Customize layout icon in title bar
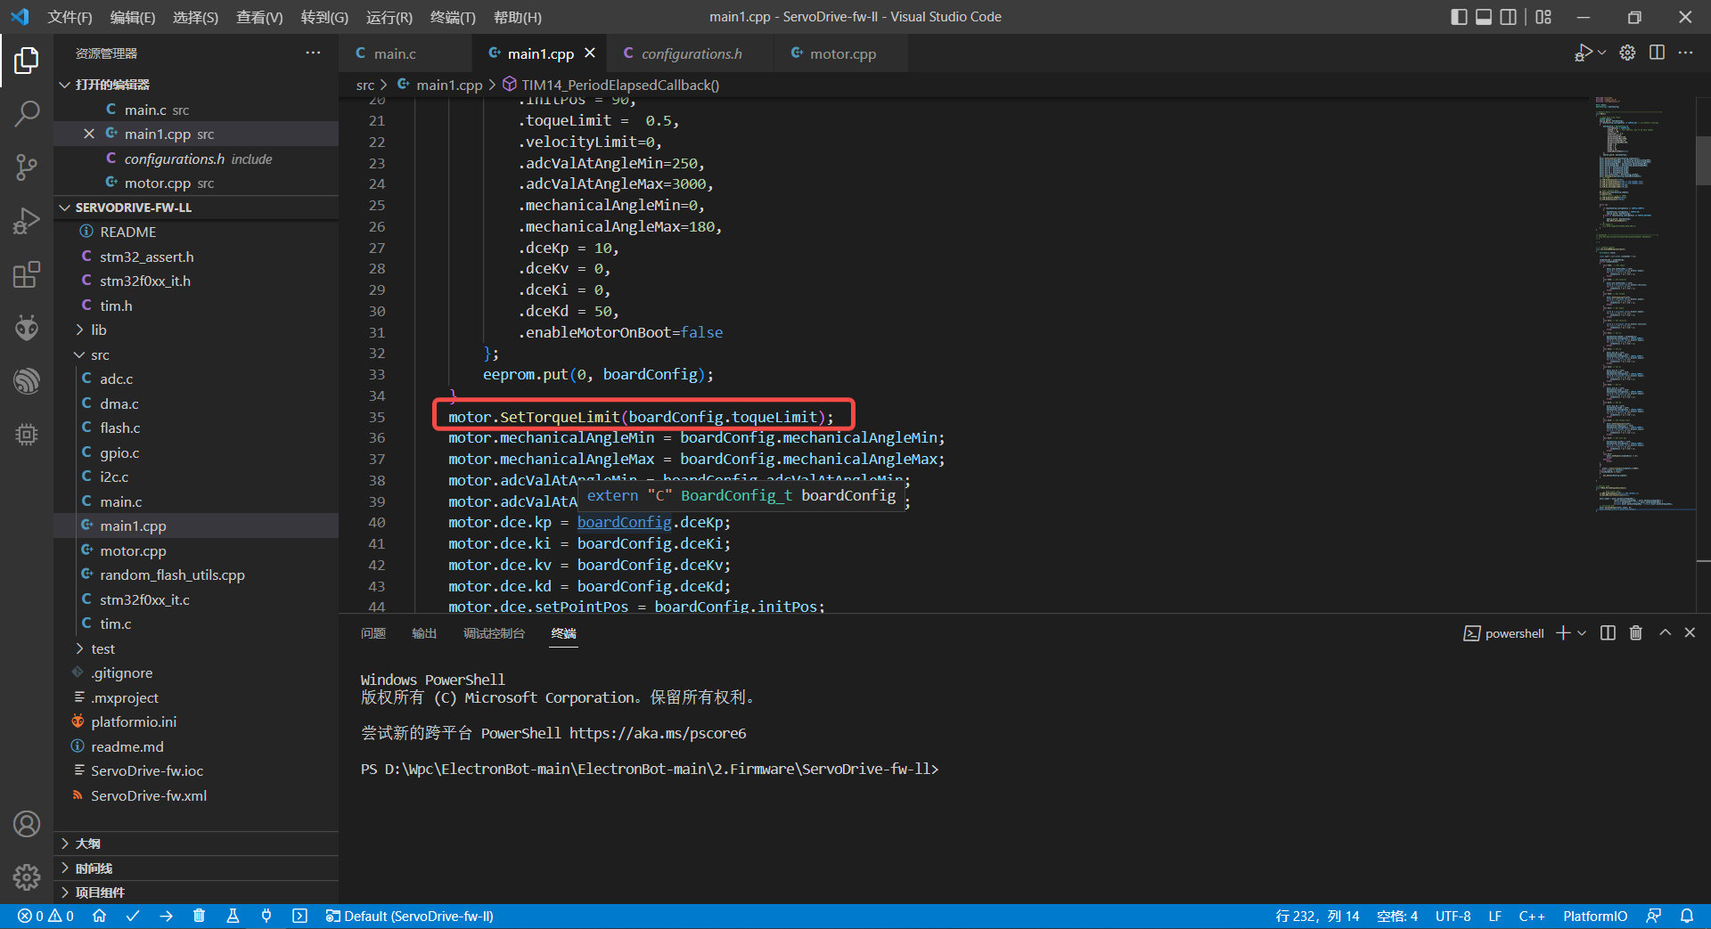The image size is (1711, 929). 1543,17
